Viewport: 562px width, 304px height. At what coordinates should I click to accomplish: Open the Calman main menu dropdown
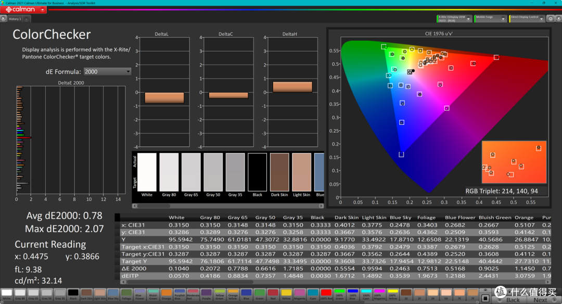pos(43,10)
